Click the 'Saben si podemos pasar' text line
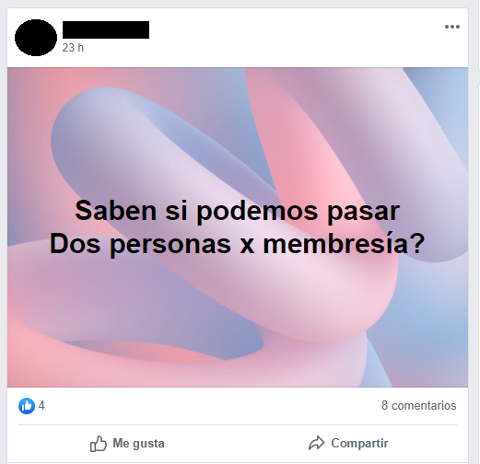The height and width of the screenshot is (464, 480). 237,211
